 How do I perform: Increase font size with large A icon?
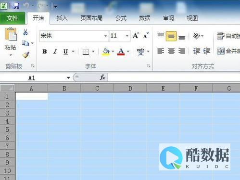[136, 36]
